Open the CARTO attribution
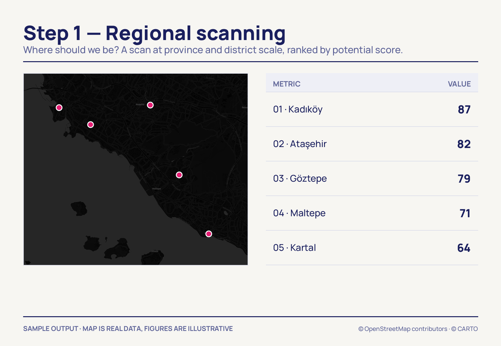 (464, 329)
